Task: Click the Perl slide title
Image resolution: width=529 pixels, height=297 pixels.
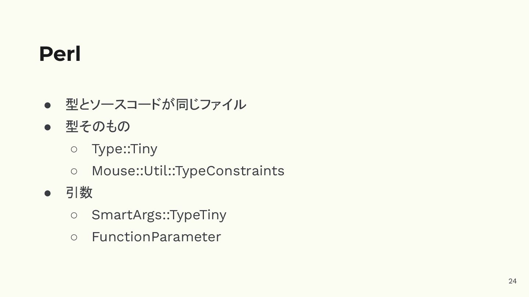Action: [x=60, y=54]
